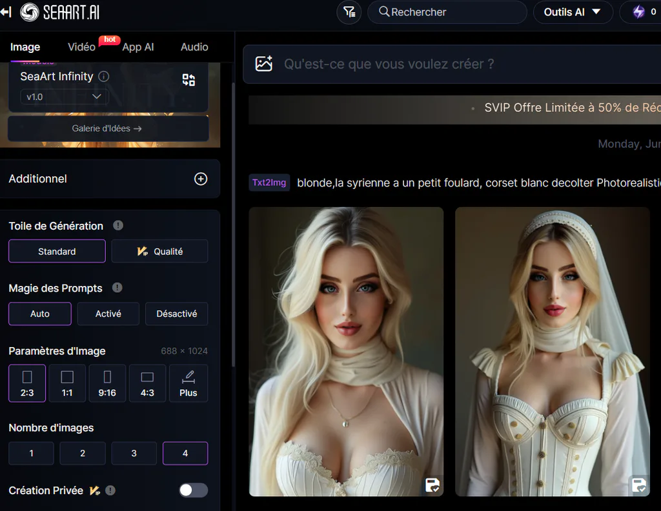Switch to the Audio tab
This screenshot has height=511, width=661.
tap(194, 47)
